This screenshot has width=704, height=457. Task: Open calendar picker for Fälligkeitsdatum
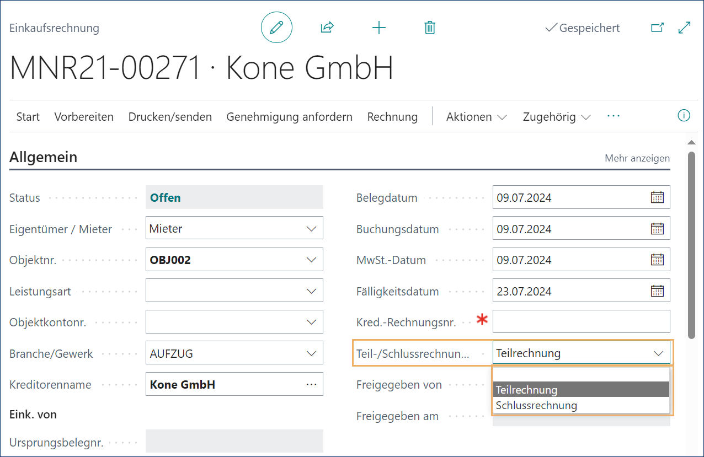[x=657, y=291]
